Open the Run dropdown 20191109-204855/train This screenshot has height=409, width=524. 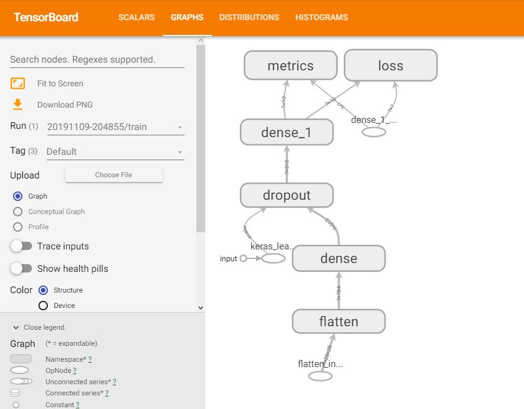[x=116, y=127]
